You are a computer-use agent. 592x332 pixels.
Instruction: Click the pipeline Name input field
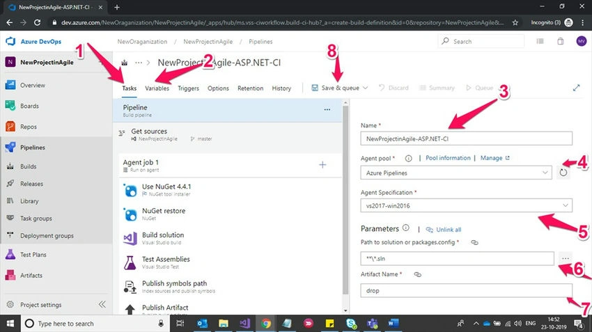coord(466,139)
